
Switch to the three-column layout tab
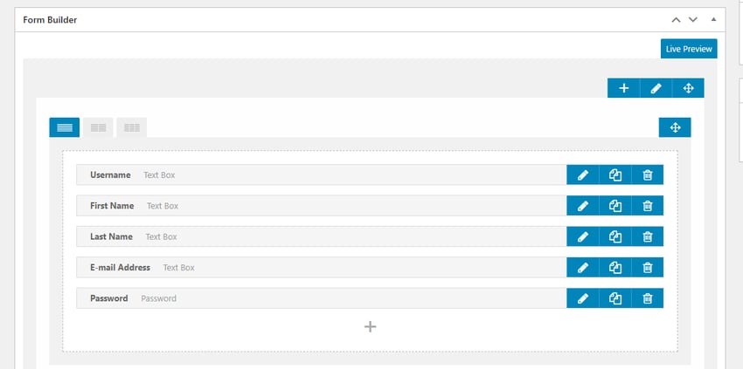point(131,127)
